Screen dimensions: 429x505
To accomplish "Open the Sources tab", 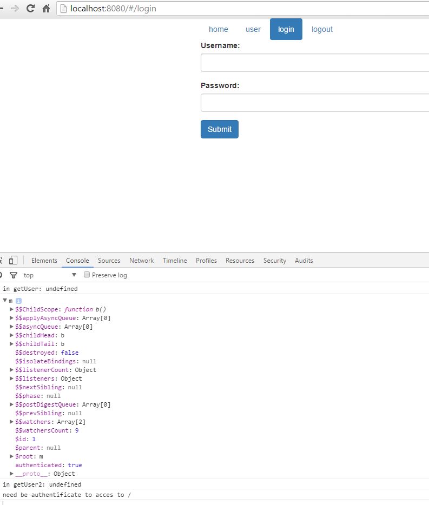I will [x=109, y=260].
